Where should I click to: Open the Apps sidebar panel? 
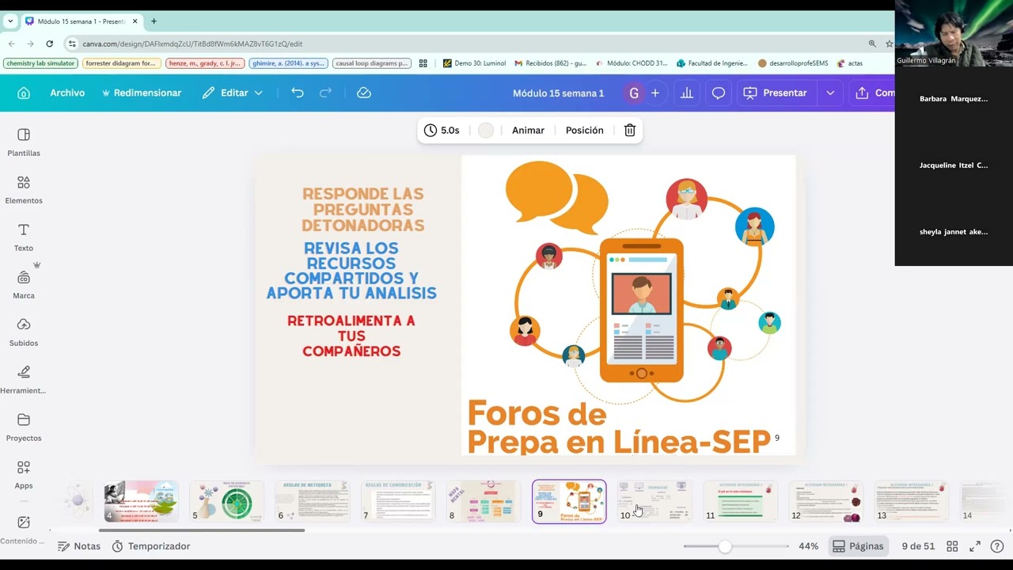click(x=24, y=475)
